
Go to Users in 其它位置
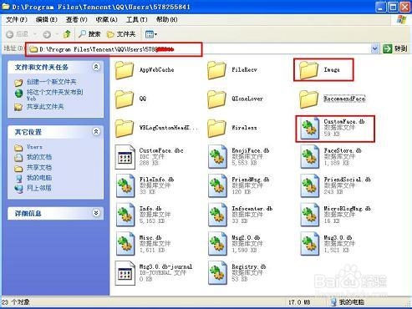pyautogui.click(x=34, y=147)
